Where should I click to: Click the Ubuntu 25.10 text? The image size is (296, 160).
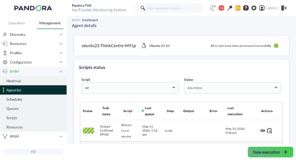pos(159,46)
